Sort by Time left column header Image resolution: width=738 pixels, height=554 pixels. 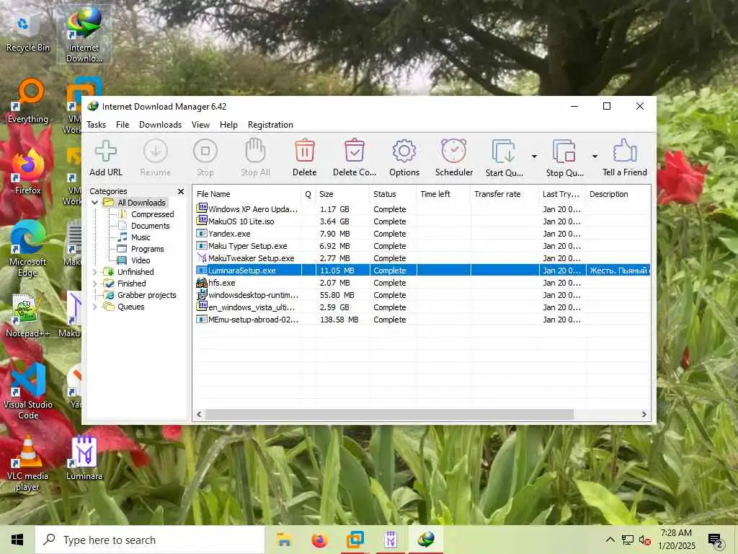pyautogui.click(x=443, y=194)
